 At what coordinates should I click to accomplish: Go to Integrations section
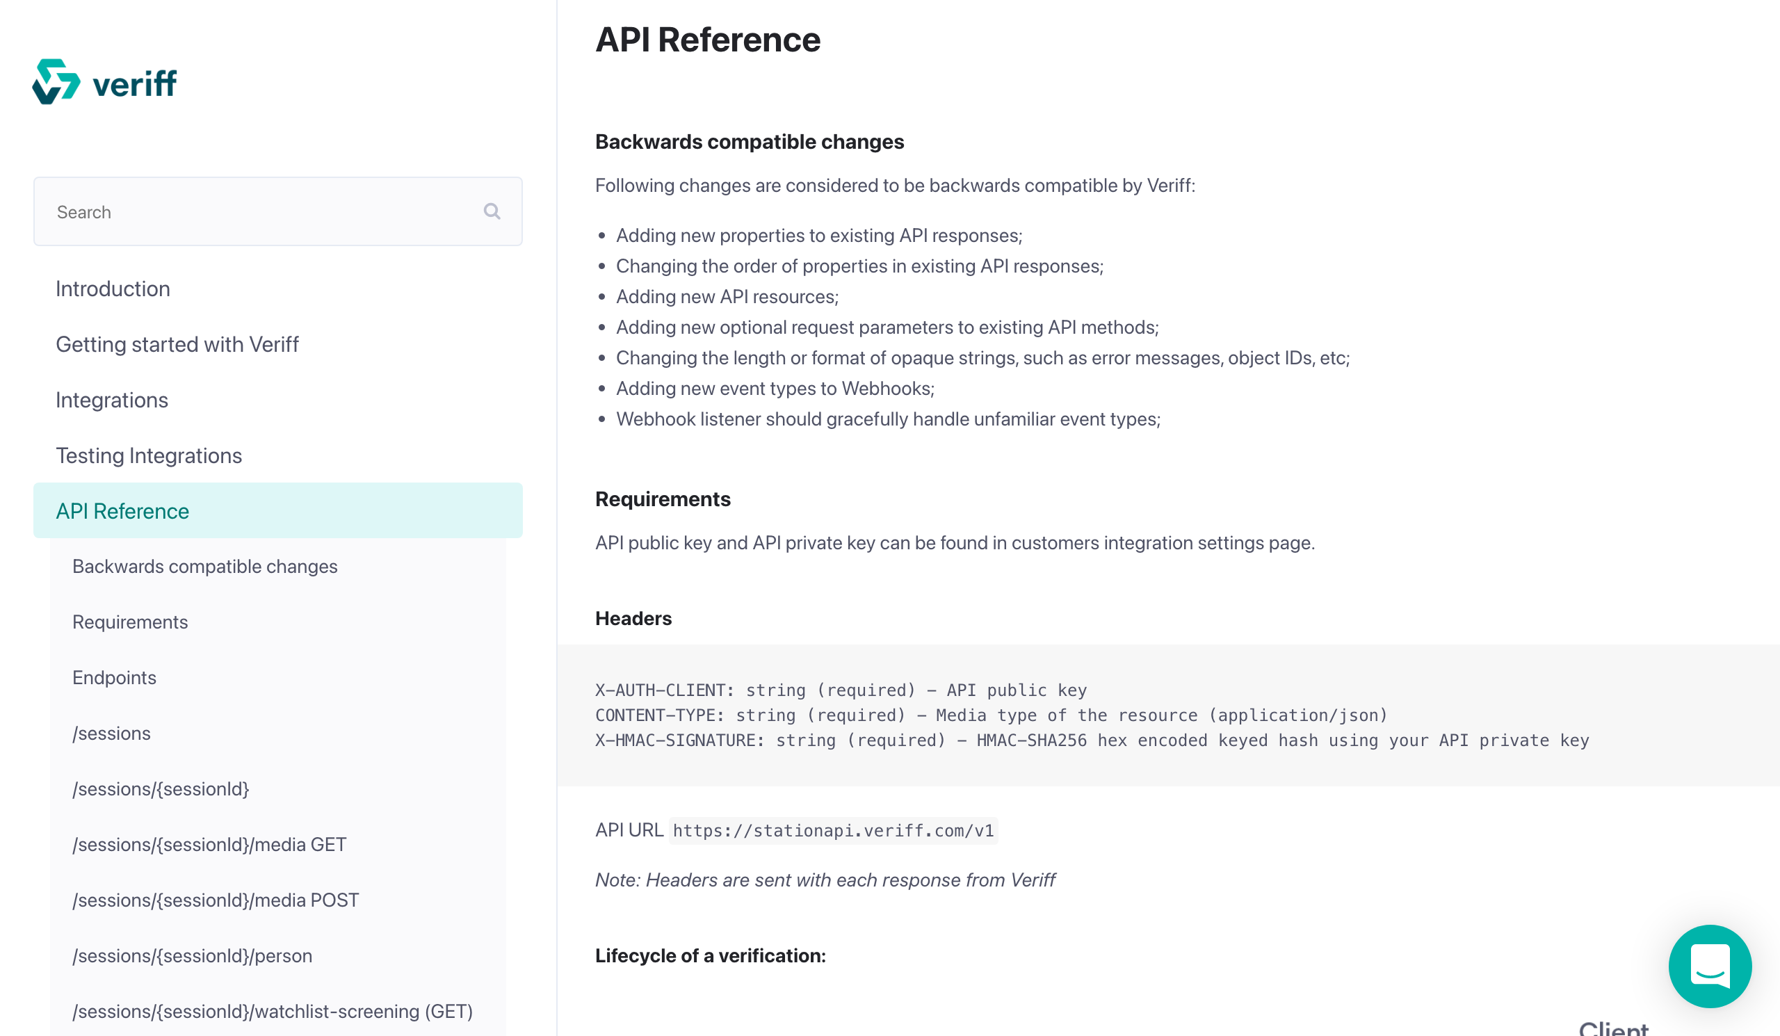tap(113, 400)
